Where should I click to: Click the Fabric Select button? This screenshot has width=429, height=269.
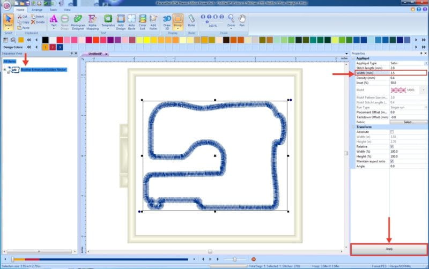pyautogui.click(x=409, y=122)
